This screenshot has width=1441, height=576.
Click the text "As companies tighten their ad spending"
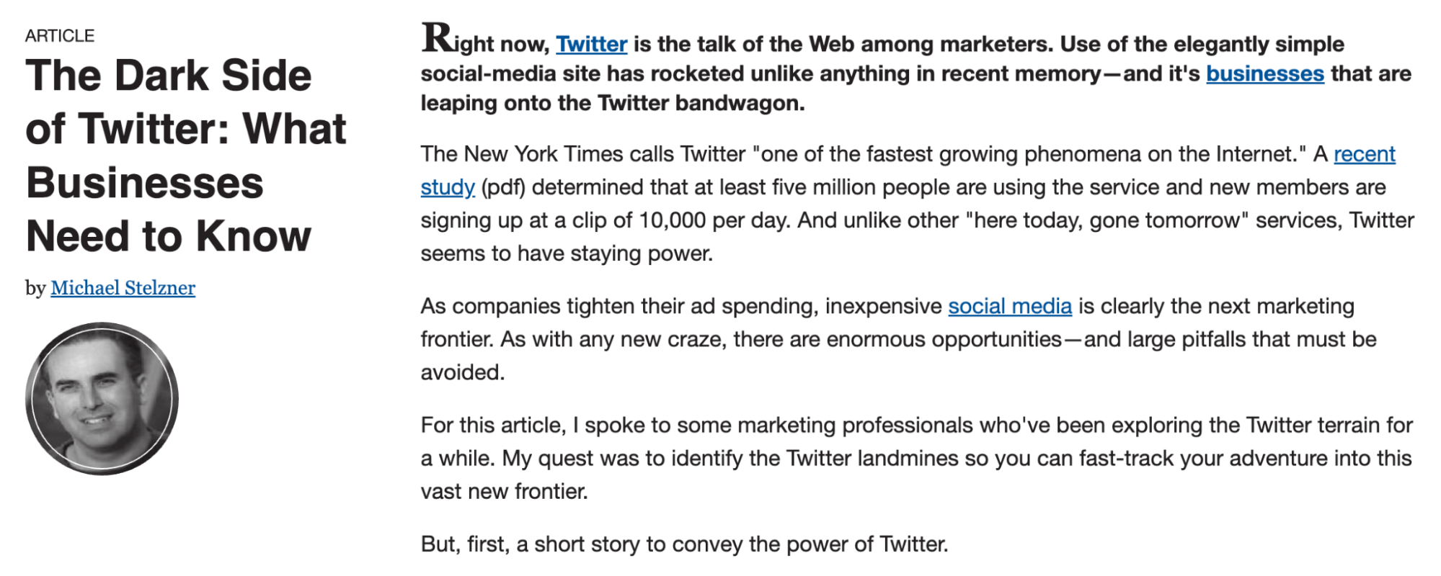[x=619, y=306]
